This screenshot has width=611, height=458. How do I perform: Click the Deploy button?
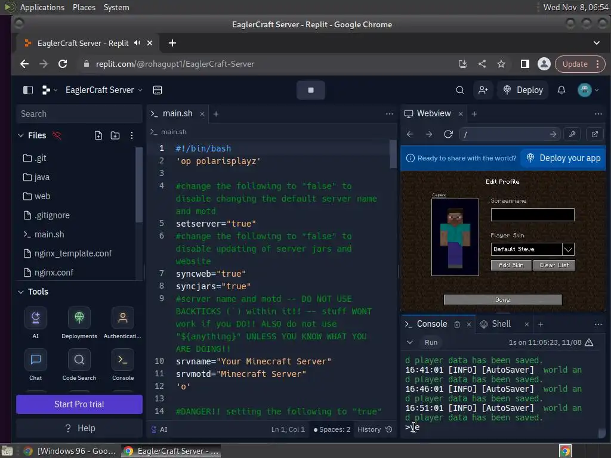click(x=523, y=90)
